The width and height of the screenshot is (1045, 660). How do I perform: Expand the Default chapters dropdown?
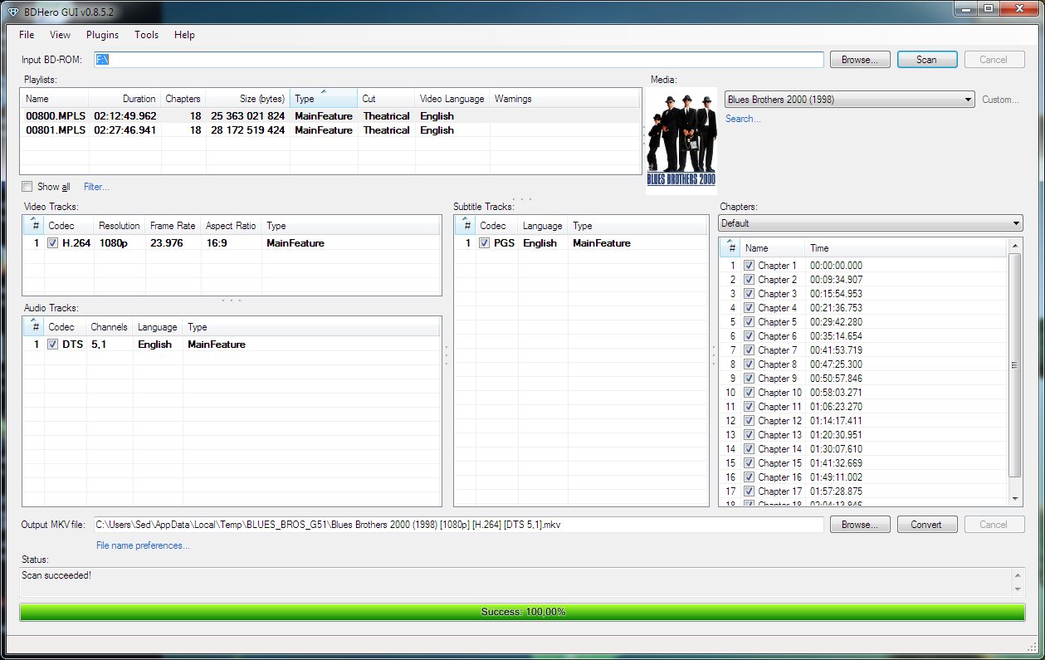[x=871, y=223]
